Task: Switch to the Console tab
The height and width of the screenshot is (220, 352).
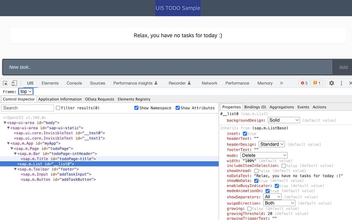Action: coord(74,83)
